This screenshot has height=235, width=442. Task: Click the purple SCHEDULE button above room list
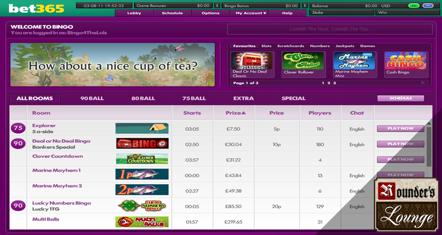point(401,98)
